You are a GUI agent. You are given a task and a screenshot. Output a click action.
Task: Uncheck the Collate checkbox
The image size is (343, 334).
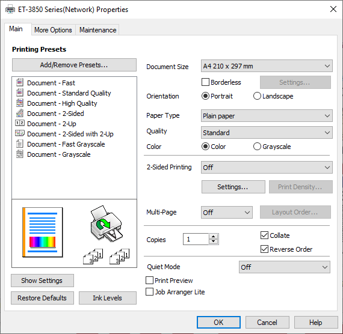coord(264,235)
